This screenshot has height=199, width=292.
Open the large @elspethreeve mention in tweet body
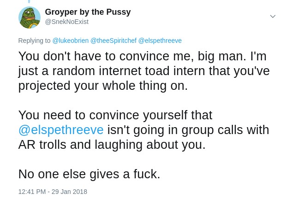pyautogui.click(x=61, y=130)
